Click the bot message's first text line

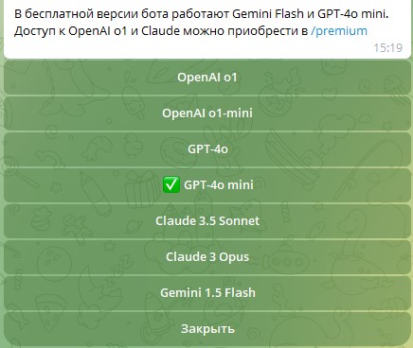coord(202,14)
